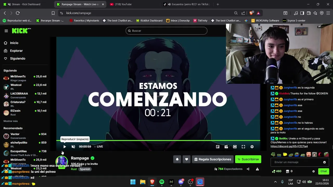Open MrStivenTc channel under Siguiendo

click(x=25, y=78)
